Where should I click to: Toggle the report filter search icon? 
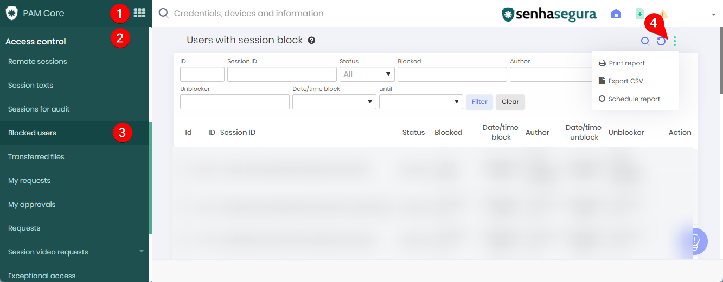coord(645,41)
